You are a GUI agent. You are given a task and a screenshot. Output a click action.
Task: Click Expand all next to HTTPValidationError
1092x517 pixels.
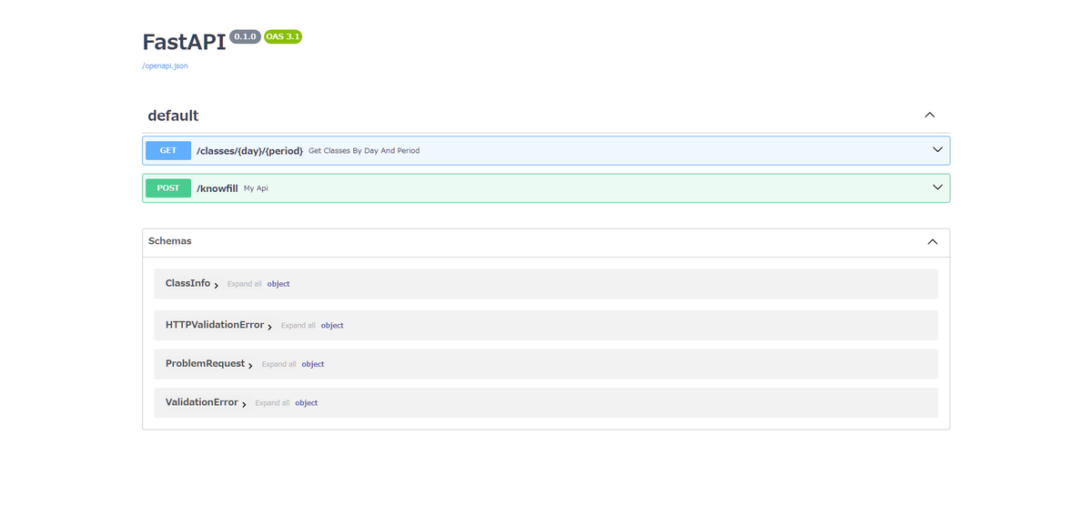click(x=298, y=325)
